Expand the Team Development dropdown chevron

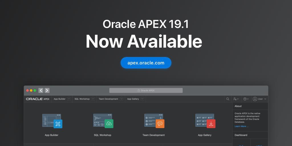(x=121, y=99)
